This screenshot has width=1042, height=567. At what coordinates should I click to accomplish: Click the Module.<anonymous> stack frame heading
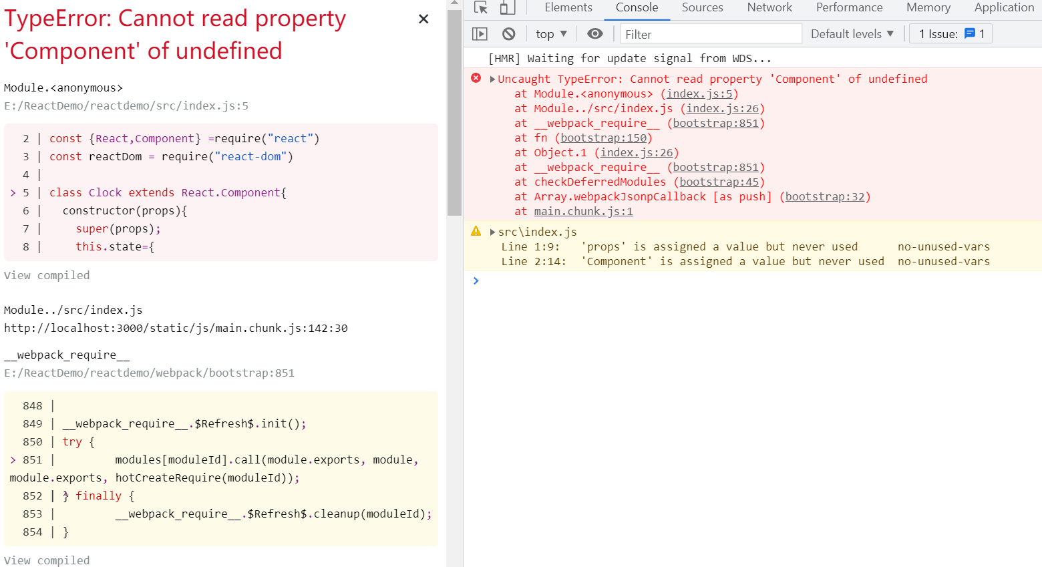pos(63,88)
